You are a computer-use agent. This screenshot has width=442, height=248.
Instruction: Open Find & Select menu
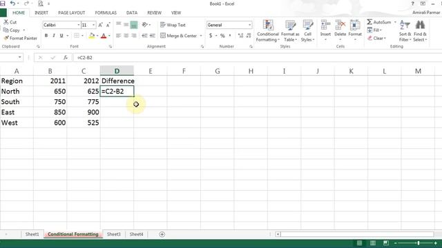[420, 31]
